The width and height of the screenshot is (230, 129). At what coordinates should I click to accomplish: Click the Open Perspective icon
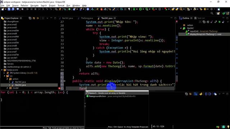218,13
